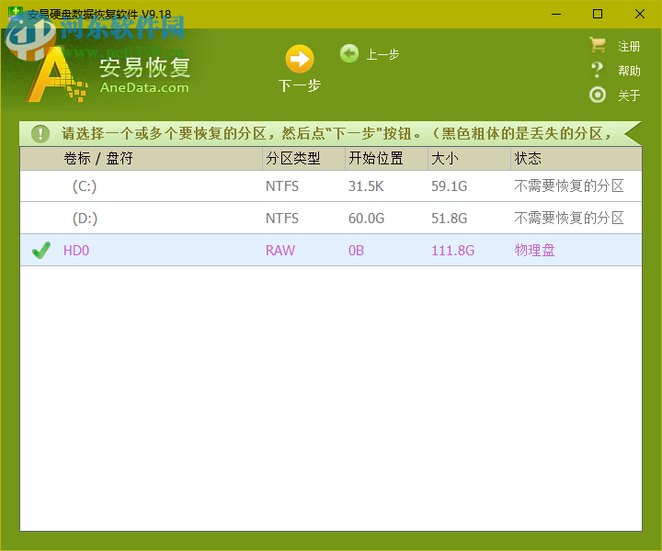Close the recovery software window
662x551 pixels.
click(x=640, y=14)
